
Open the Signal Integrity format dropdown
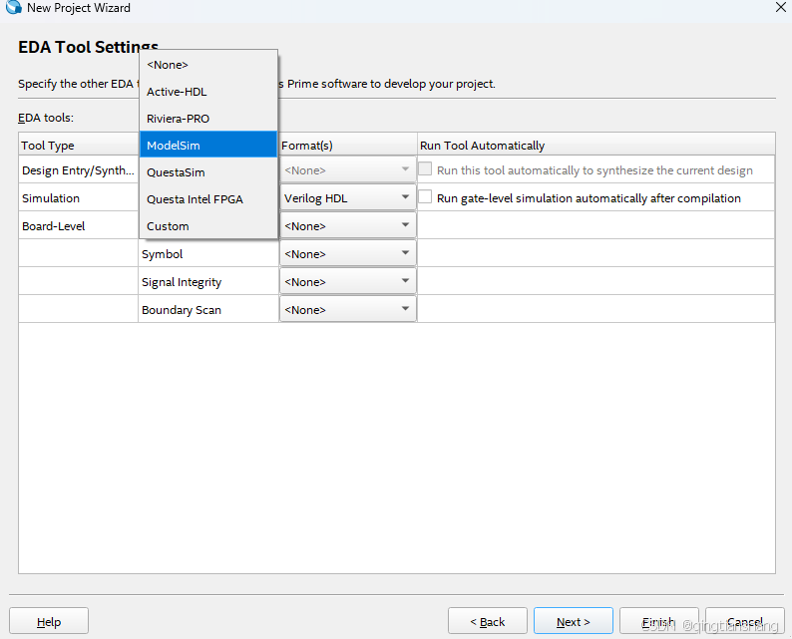point(347,282)
